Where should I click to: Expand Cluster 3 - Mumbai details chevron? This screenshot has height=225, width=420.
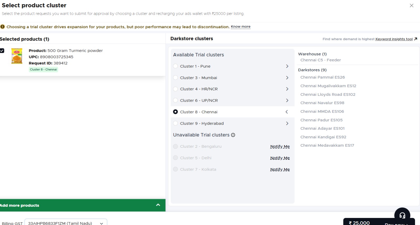(287, 78)
